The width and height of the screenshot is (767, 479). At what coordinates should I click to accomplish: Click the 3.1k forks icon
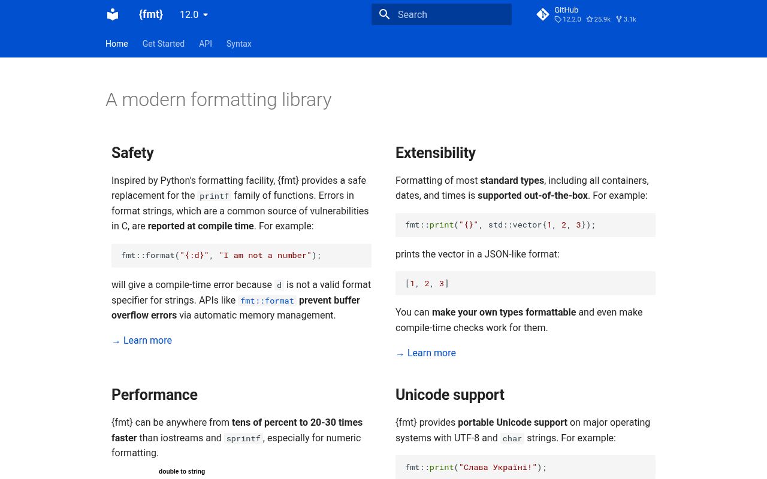619,19
